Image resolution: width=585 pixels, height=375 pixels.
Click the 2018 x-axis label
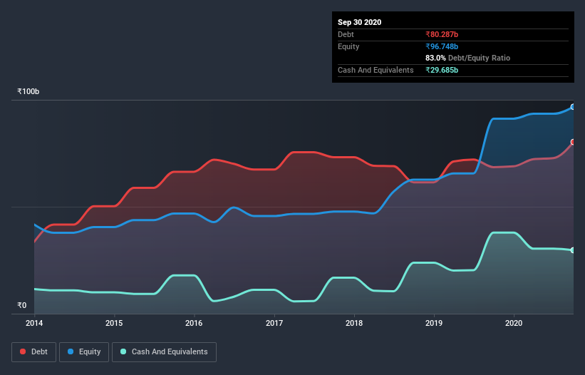point(354,323)
